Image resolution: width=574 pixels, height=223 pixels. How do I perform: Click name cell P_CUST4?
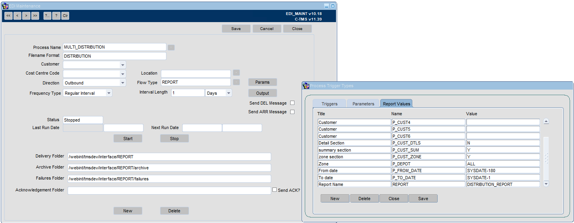pos(428,122)
